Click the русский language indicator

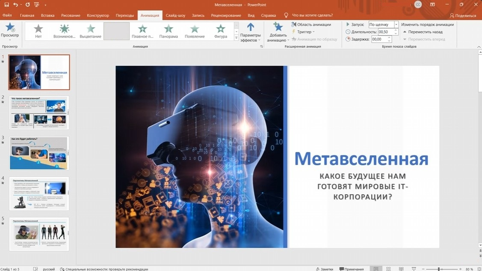pos(49,269)
